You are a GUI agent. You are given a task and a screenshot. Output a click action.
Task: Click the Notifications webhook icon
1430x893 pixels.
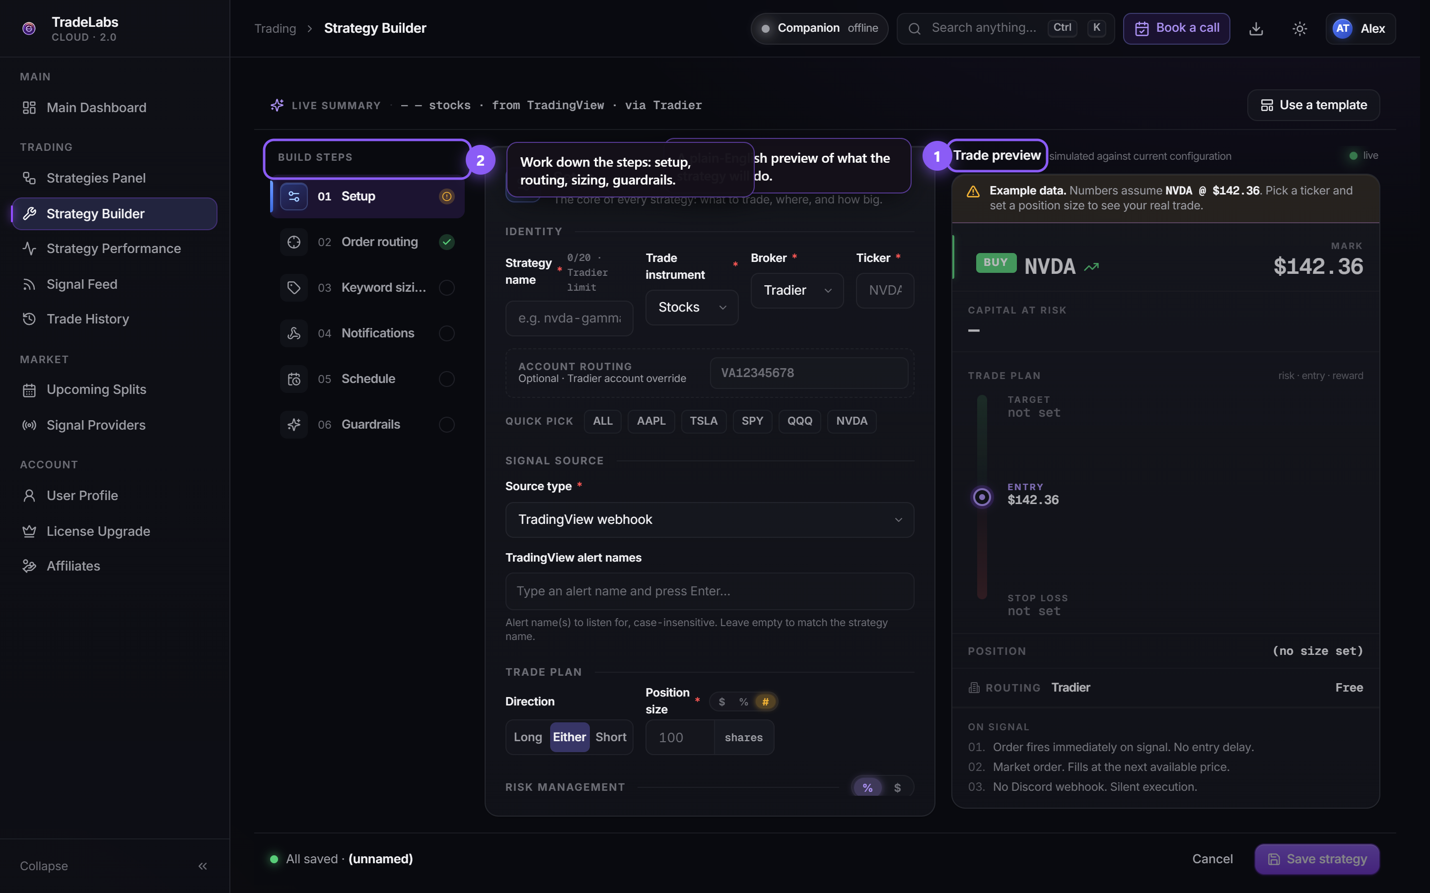[x=293, y=333]
